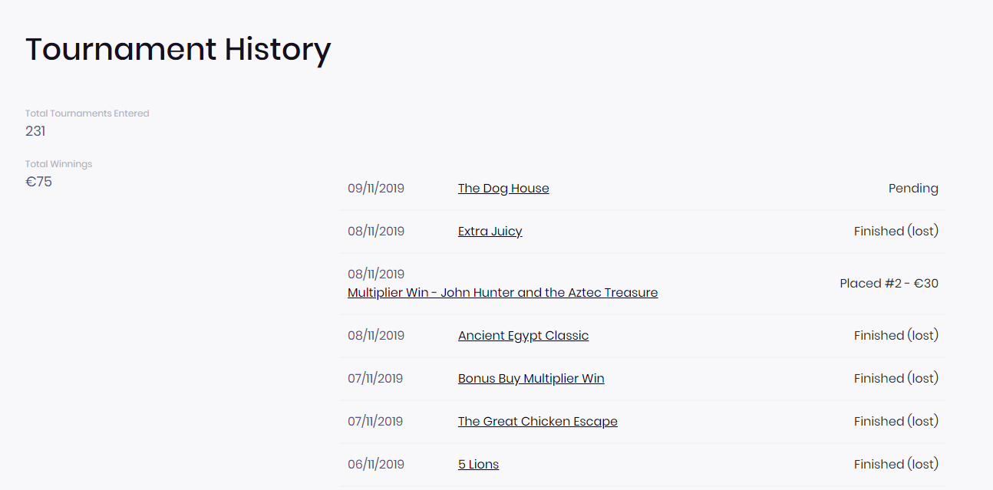Click Finished (lost) status for Extra Juicy
Image resolution: width=993 pixels, height=490 pixels.
pyautogui.click(x=896, y=232)
